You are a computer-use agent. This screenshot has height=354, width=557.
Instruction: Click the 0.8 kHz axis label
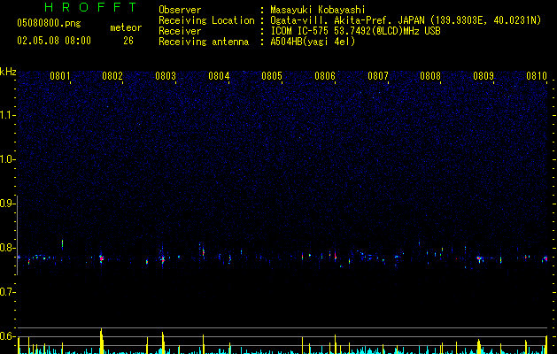(6, 248)
